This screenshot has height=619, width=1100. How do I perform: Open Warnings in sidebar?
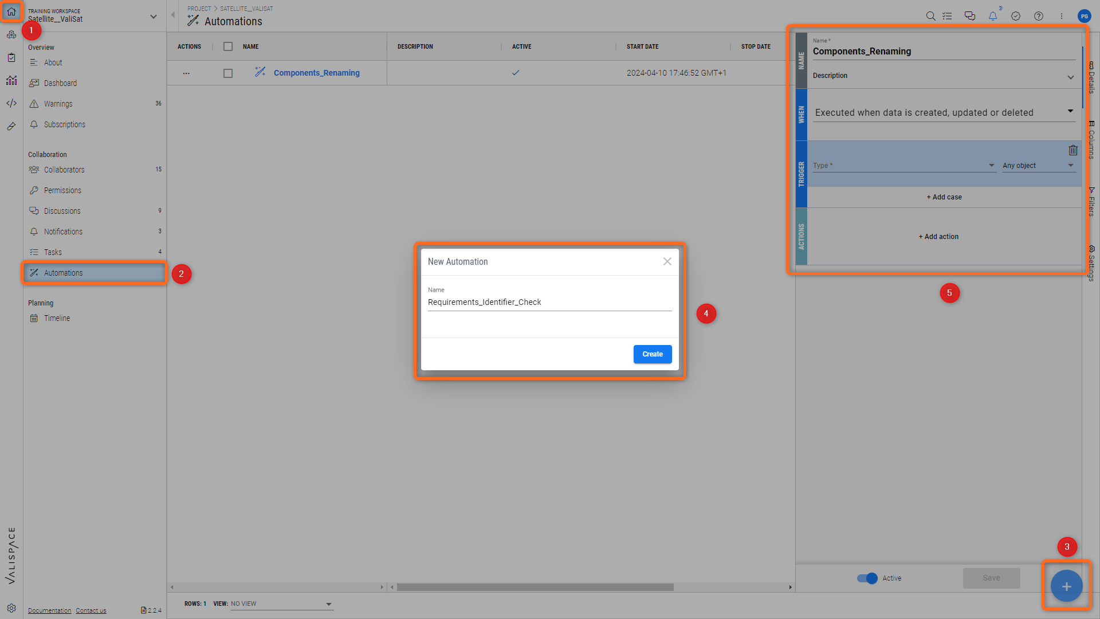(95, 104)
